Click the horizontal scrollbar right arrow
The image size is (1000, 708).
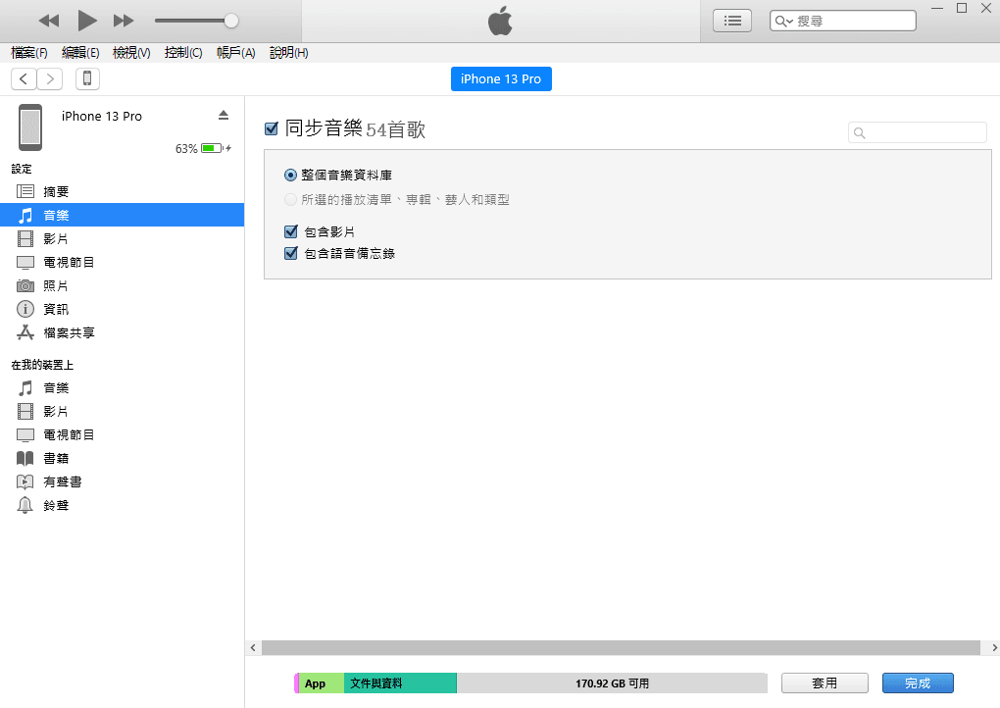tap(993, 648)
